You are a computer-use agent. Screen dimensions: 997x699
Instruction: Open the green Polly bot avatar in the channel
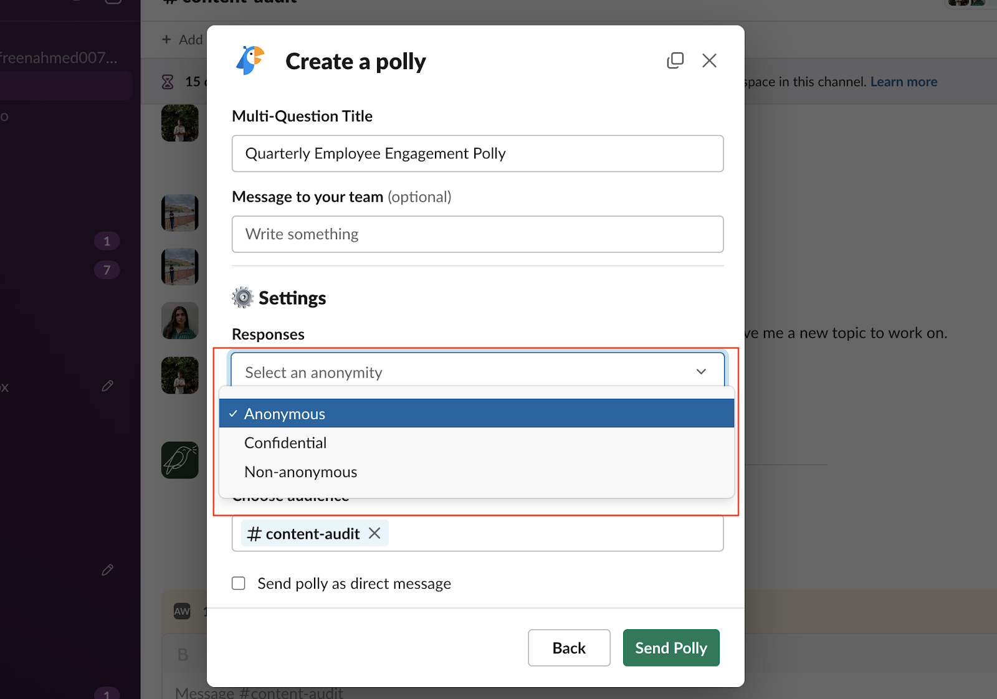click(x=179, y=460)
